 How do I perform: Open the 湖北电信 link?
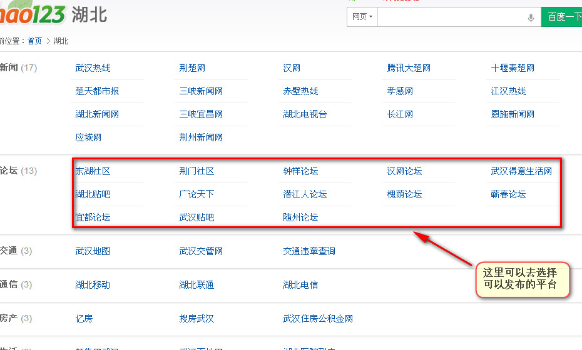[x=300, y=285]
